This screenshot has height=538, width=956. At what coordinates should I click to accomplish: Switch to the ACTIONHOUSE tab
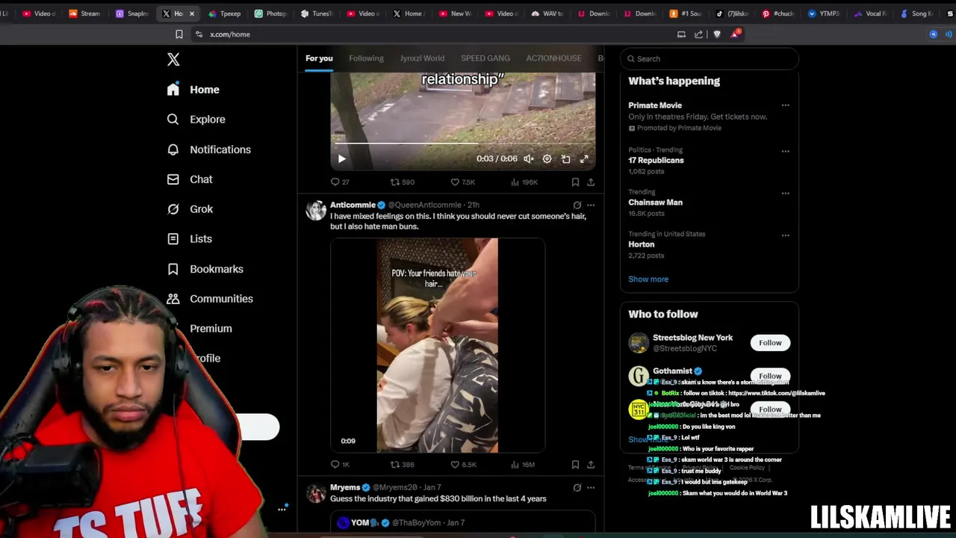point(553,58)
